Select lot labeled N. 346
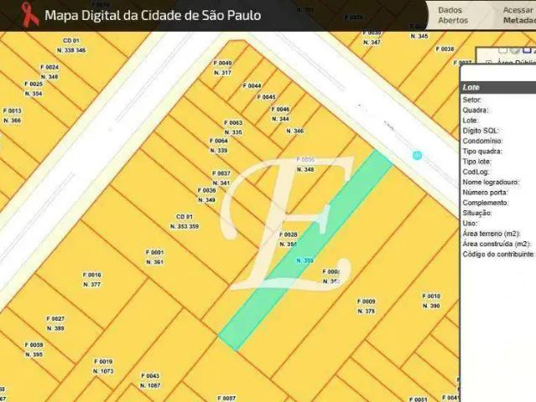The width and height of the screenshot is (536, 402). pos(295,131)
